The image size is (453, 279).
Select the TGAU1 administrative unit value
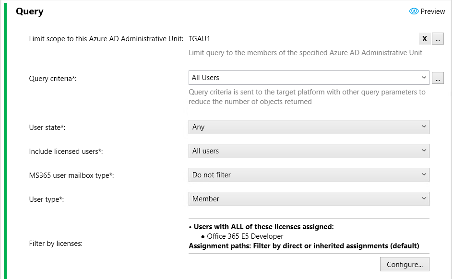pos(199,39)
